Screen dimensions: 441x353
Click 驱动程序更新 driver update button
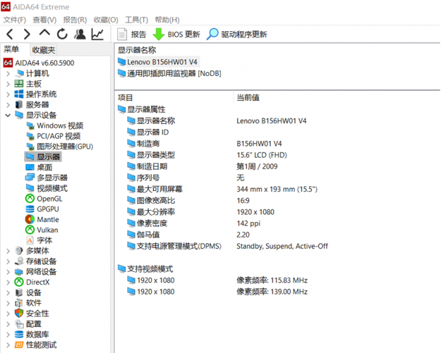pyautogui.click(x=237, y=34)
